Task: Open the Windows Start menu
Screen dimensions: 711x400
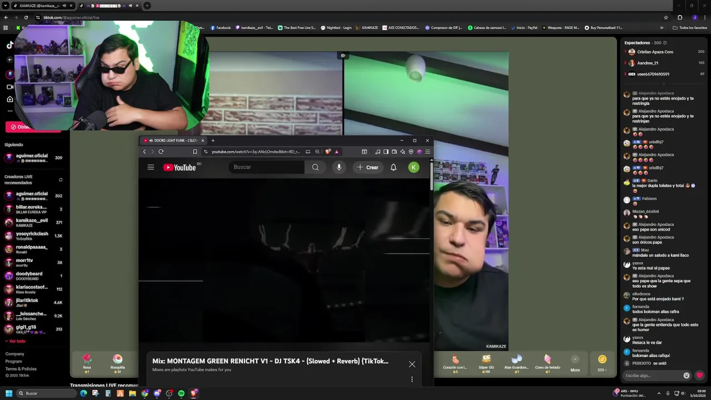Action: click(x=9, y=393)
